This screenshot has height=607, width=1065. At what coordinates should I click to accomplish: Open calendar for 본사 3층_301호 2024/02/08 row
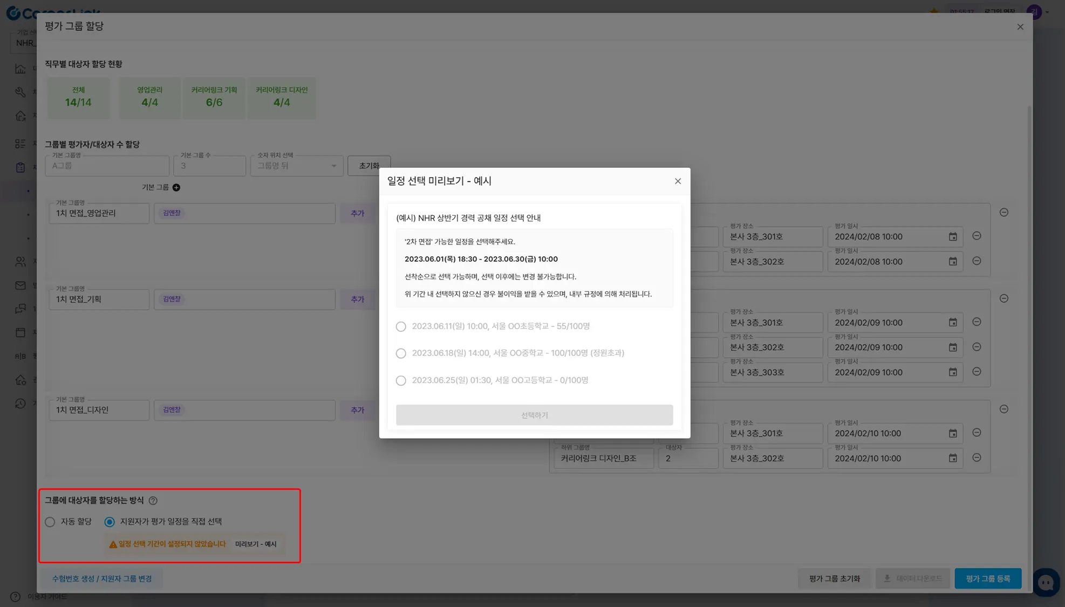(953, 237)
